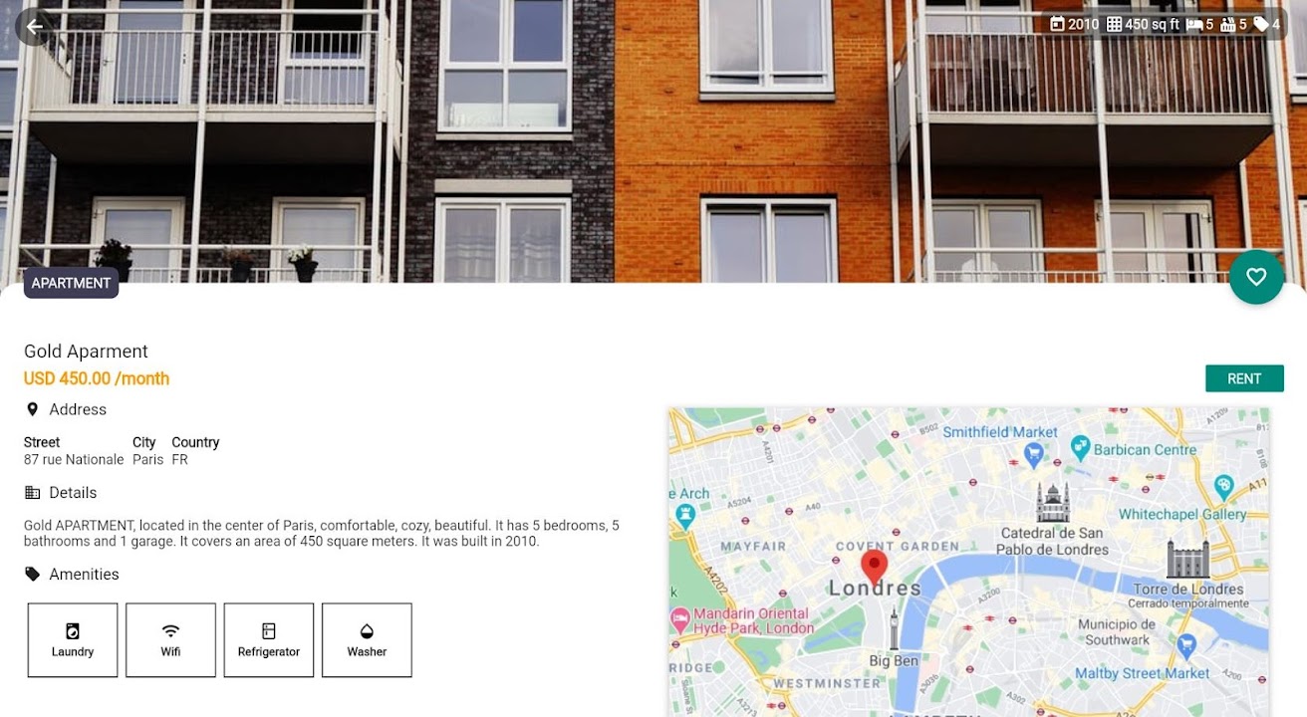The image size is (1307, 717).
Task: Select the APARTMENT category badge
Action: point(71,283)
